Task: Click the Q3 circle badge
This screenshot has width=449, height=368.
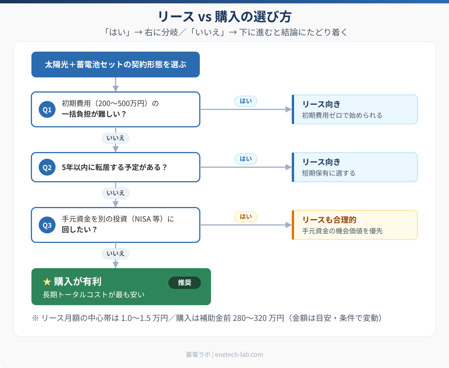Action: (47, 225)
